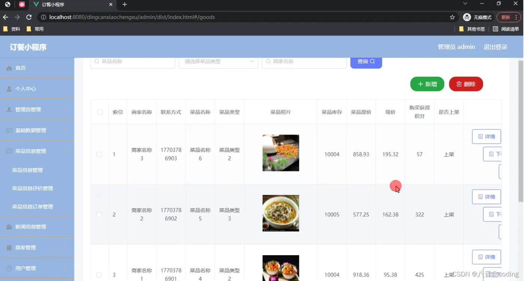Image resolution: width=524 pixels, height=281 pixels.
Task: Click the 退出登录 logout link
Action: click(x=496, y=47)
